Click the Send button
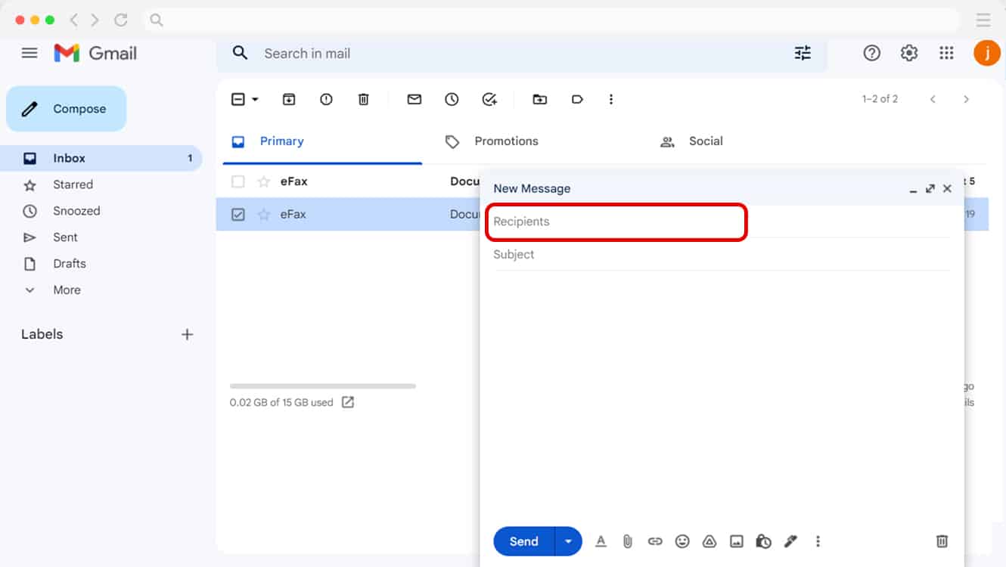This screenshot has width=1006, height=567. pos(522,541)
